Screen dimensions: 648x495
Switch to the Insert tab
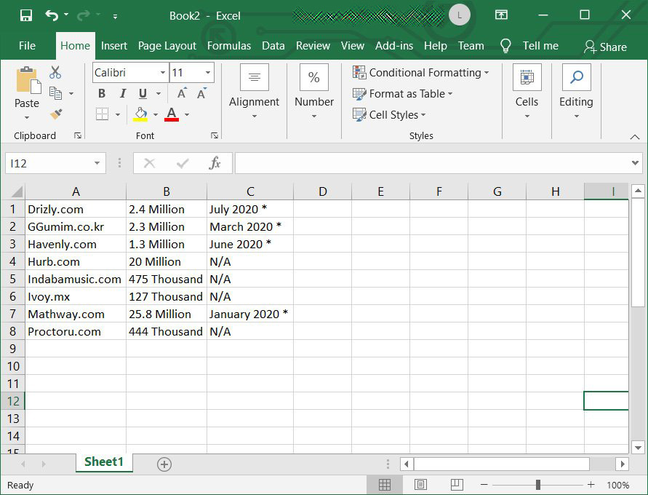[114, 45]
